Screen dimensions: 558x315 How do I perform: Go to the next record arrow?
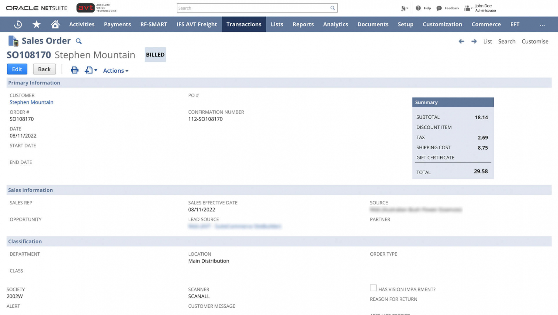tap(474, 41)
